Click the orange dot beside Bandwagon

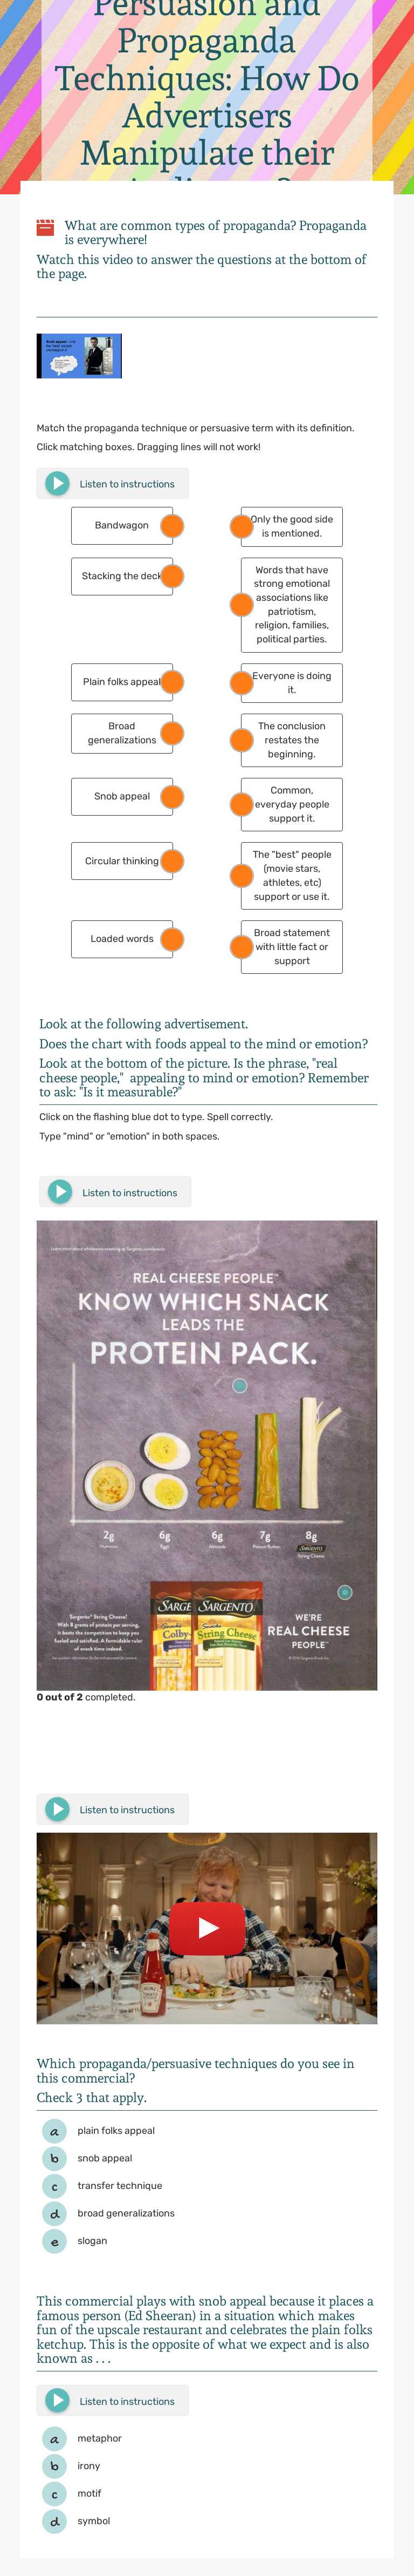click(172, 525)
